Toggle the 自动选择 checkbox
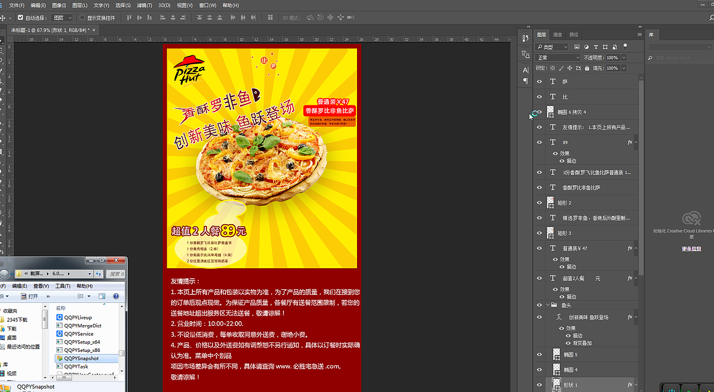This screenshot has width=714, height=392. [x=21, y=18]
